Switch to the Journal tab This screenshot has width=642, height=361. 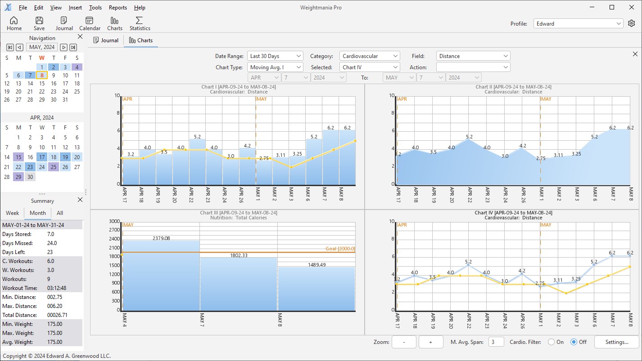(x=106, y=40)
